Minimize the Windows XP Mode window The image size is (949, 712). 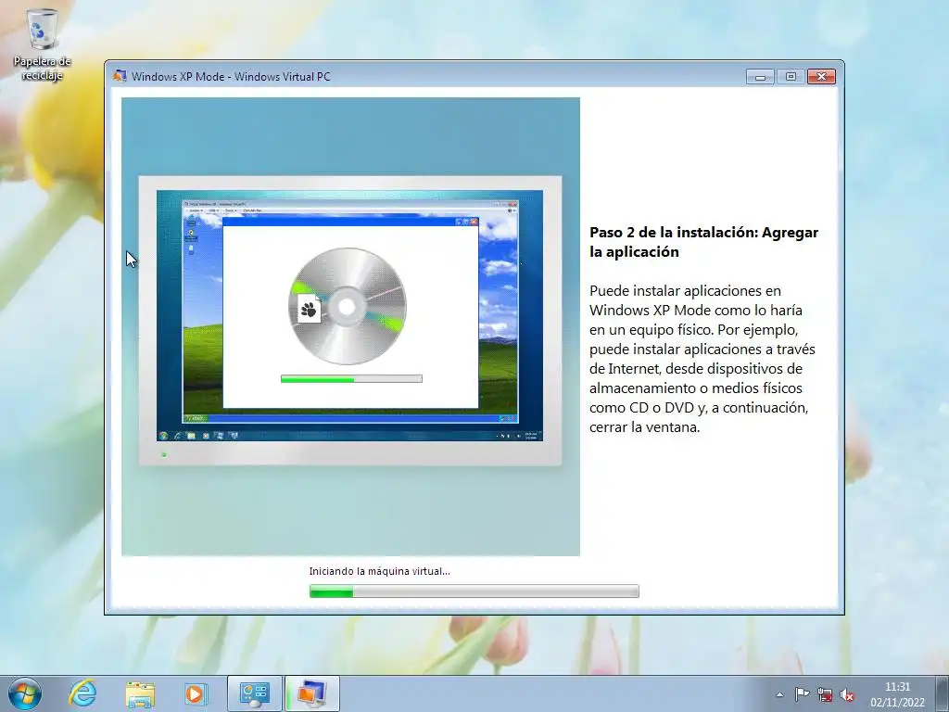tap(760, 76)
